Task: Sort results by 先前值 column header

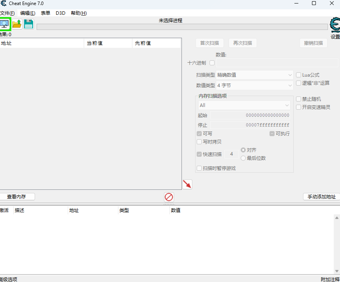Action: click(x=156, y=43)
